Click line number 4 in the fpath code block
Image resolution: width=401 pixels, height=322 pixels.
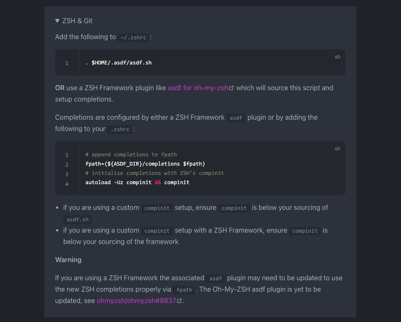click(x=67, y=184)
